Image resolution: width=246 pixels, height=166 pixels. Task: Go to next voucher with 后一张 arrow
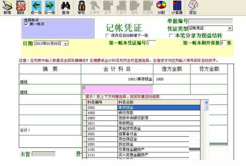coord(50,7)
